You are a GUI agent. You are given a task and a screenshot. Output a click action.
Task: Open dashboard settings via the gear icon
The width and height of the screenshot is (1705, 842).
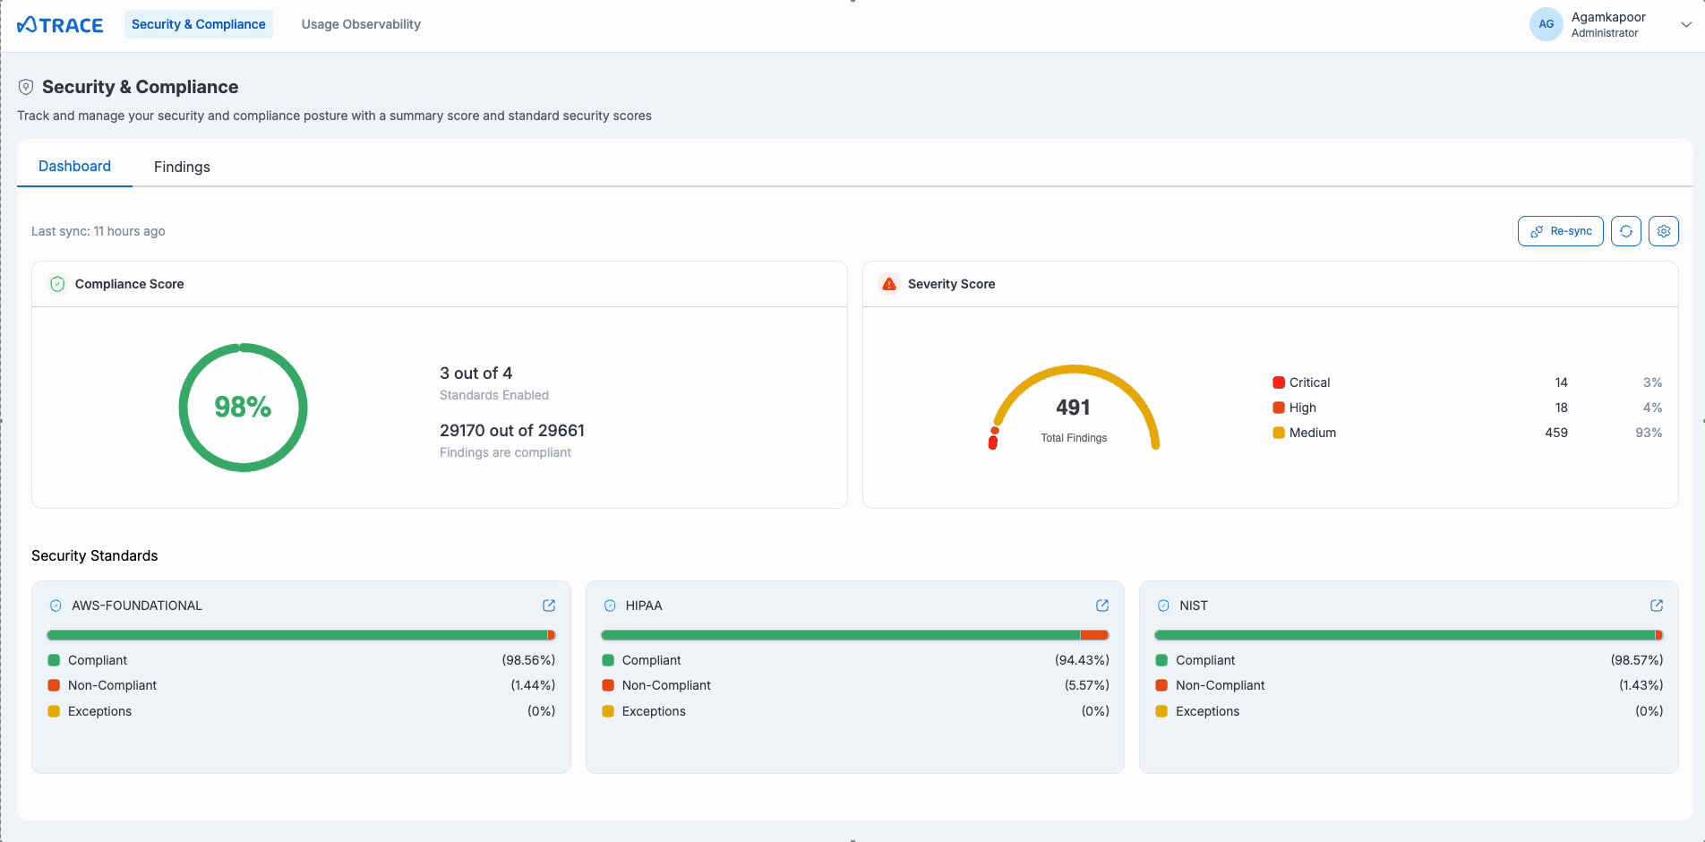coord(1664,230)
